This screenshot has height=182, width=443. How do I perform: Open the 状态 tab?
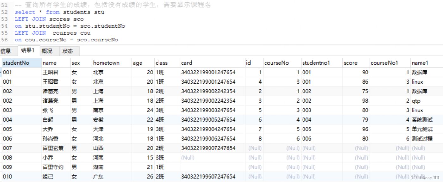pyautogui.click(x=67, y=51)
